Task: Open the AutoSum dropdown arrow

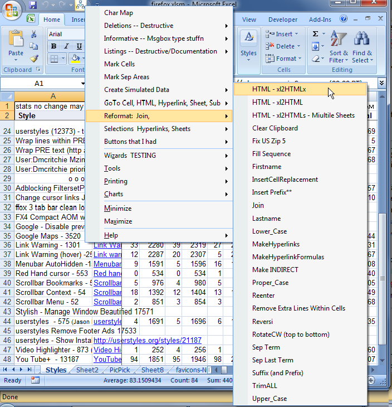Action: [x=324, y=34]
